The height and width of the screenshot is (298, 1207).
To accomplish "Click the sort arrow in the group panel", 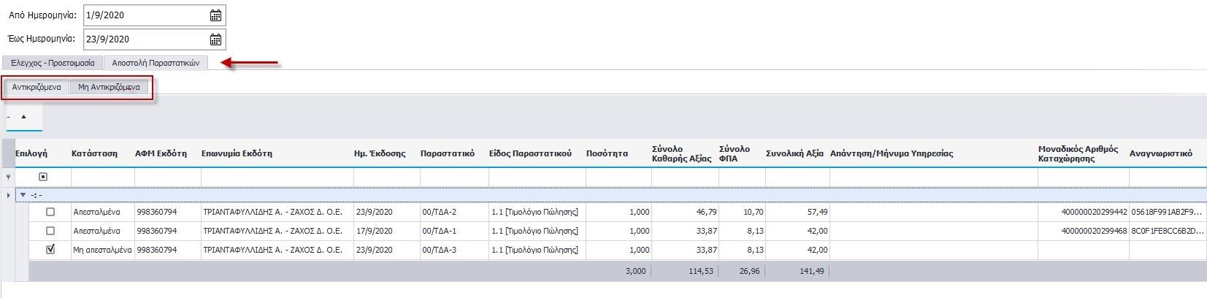I will tap(23, 117).
